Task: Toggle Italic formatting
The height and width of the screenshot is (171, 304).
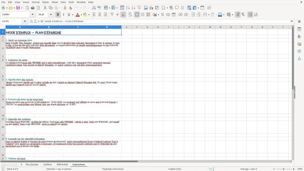Action: click(x=64, y=15)
